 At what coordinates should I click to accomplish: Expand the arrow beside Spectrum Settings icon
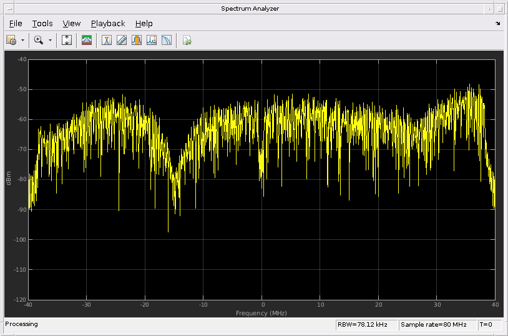click(x=22, y=40)
